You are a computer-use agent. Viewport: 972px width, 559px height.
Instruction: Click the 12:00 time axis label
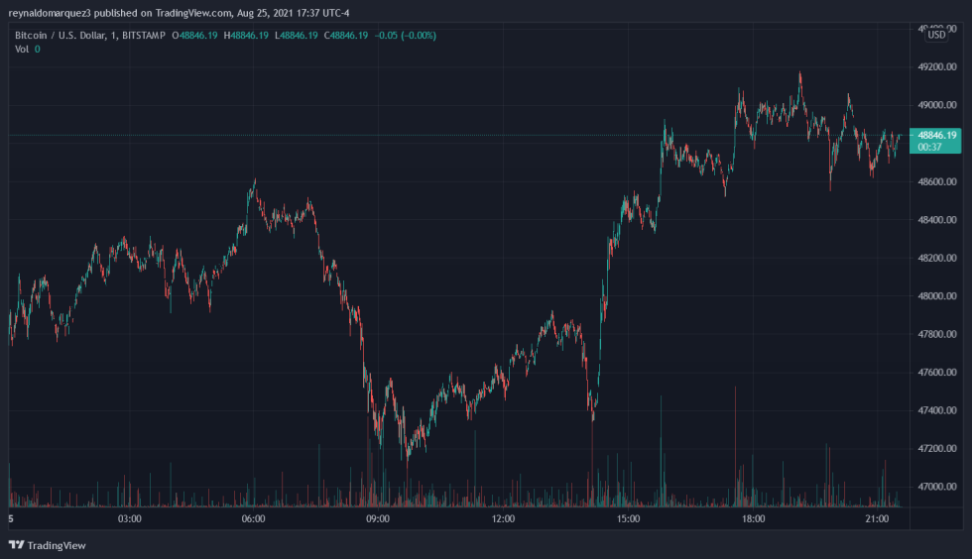click(503, 518)
